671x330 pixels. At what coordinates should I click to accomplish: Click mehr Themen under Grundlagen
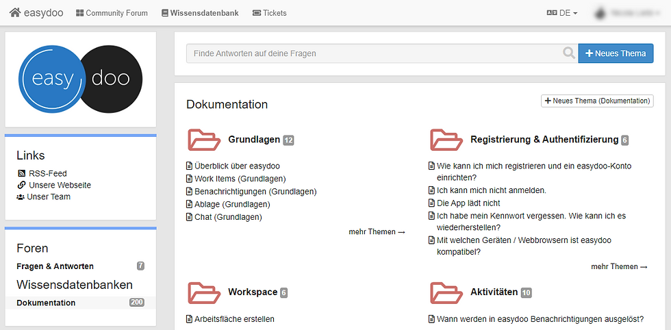[377, 232]
